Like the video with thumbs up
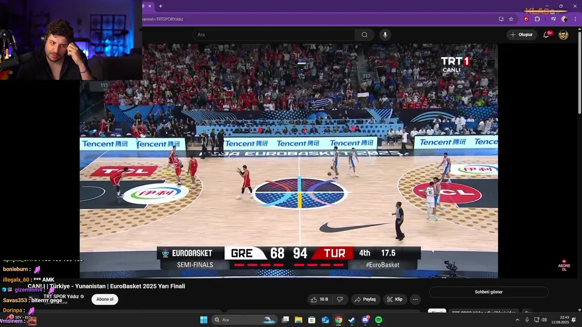This screenshot has width=582, height=327. [x=321, y=299]
